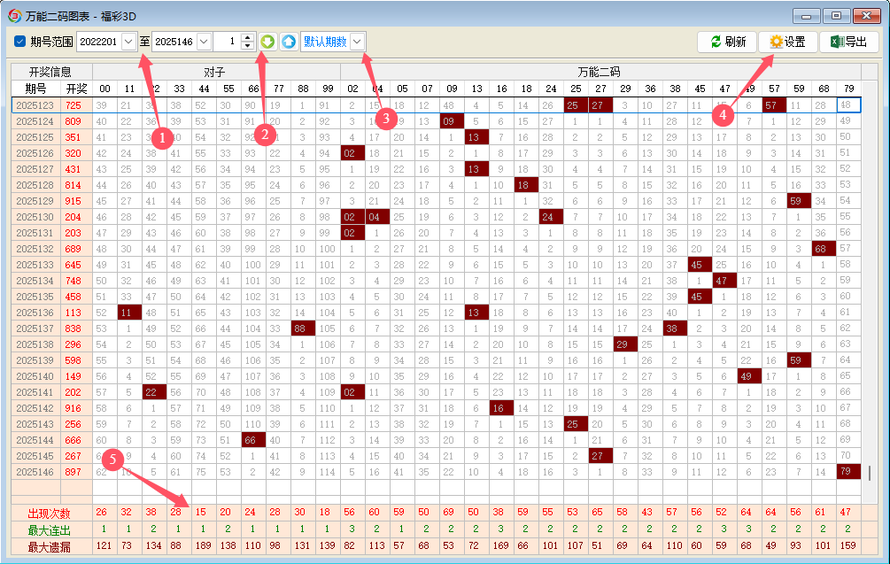The width and height of the screenshot is (890, 564).
Task: Click the step number input field
Action: (x=227, y=42)
